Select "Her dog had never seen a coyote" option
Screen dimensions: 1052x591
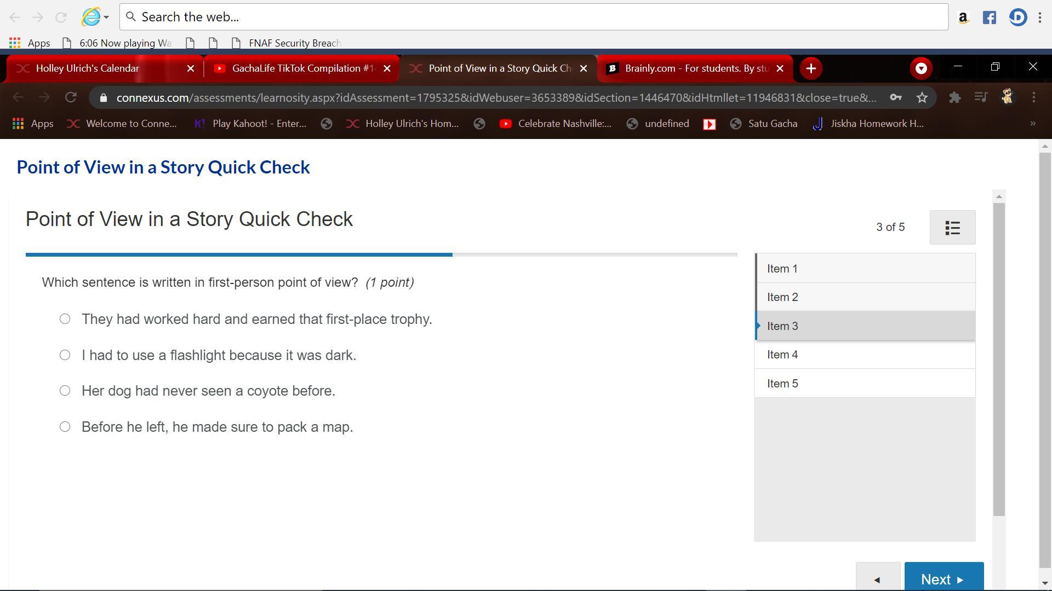click(x=65, y=391)
